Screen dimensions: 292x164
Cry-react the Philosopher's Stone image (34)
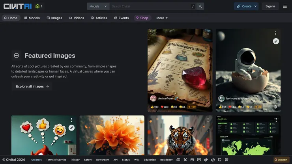[x=182, y=107]
